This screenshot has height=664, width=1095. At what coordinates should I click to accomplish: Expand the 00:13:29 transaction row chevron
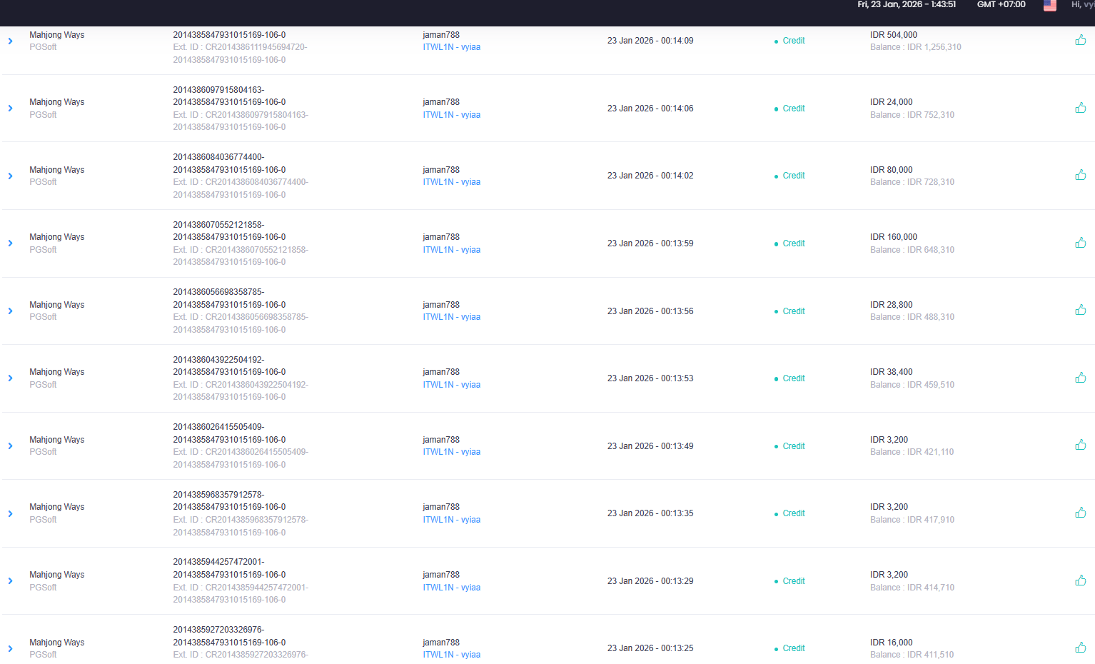point(10,581)
